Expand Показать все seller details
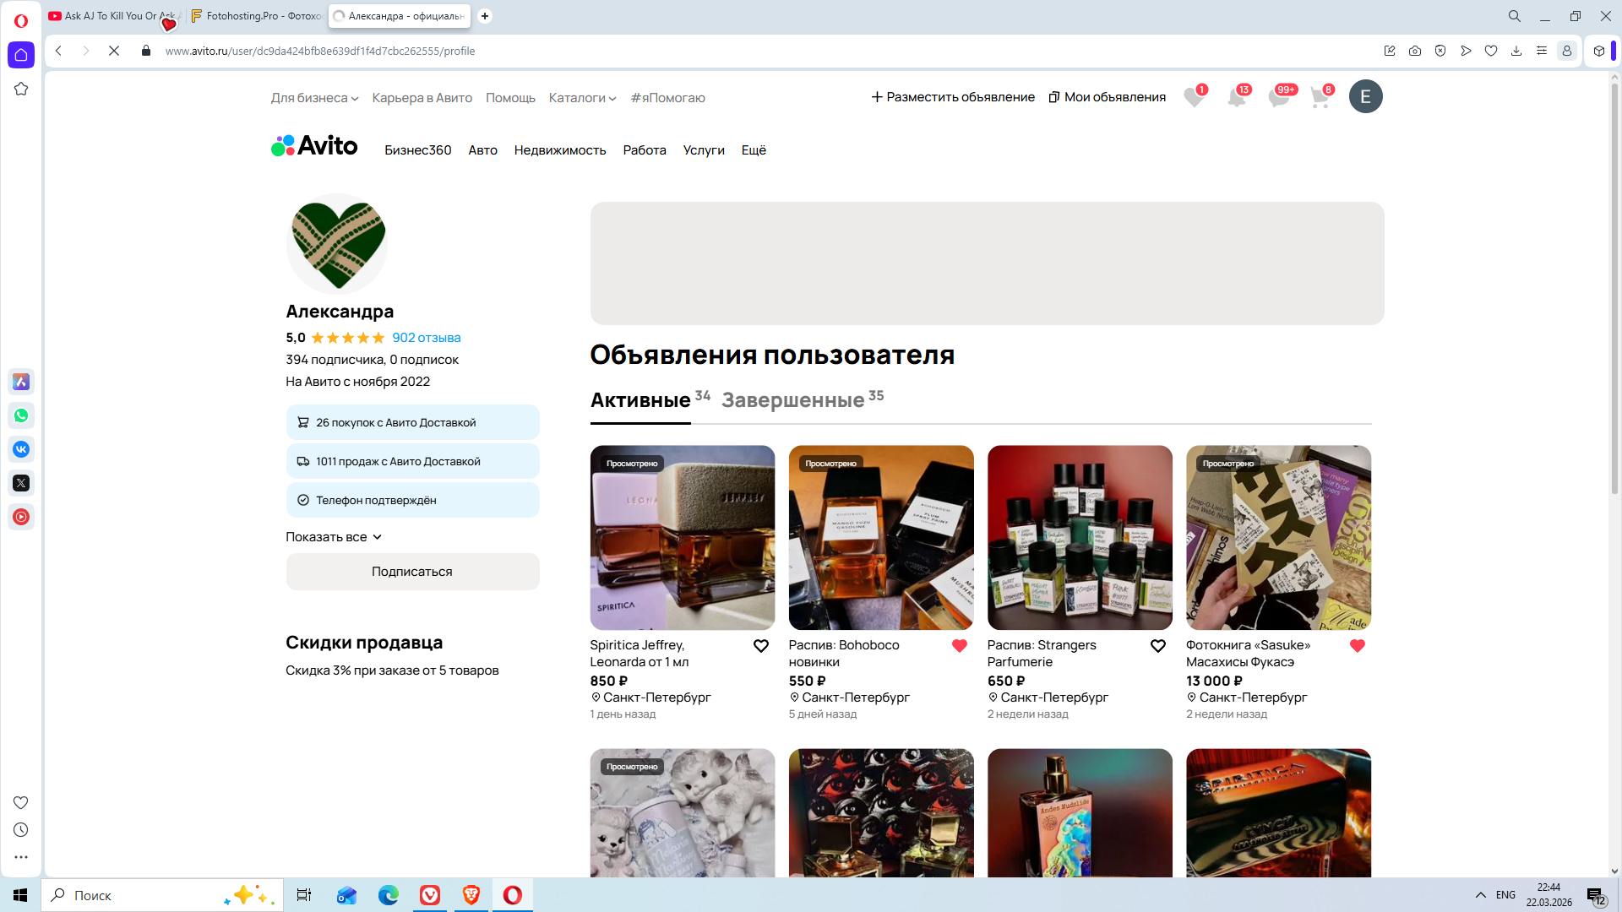 (x=334, y=537)
